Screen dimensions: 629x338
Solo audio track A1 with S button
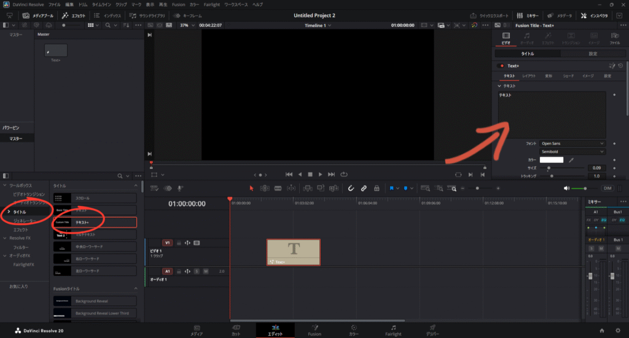(x=197, y=271)
